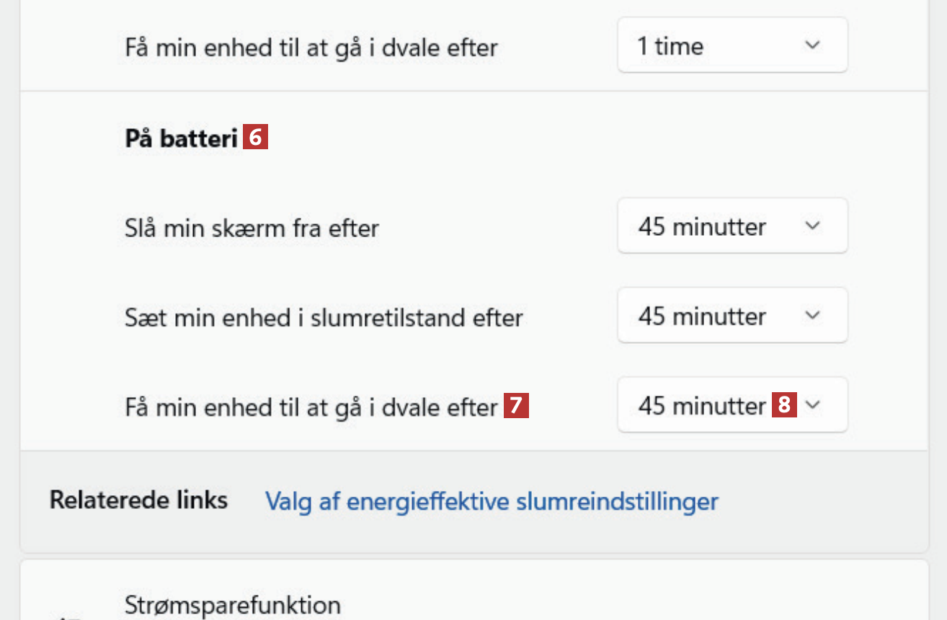Image resolution: width=947 pixels, height=620 pixels.
Task: Click the "Slå min skærm fra efter" label
Action: coord(252,228)
